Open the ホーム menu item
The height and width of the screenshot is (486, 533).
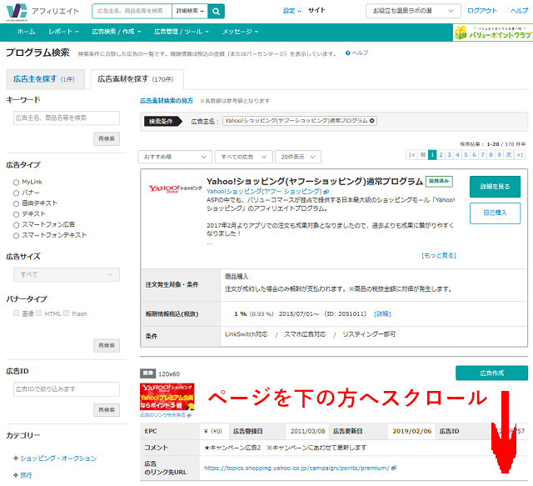click(26, 32)
